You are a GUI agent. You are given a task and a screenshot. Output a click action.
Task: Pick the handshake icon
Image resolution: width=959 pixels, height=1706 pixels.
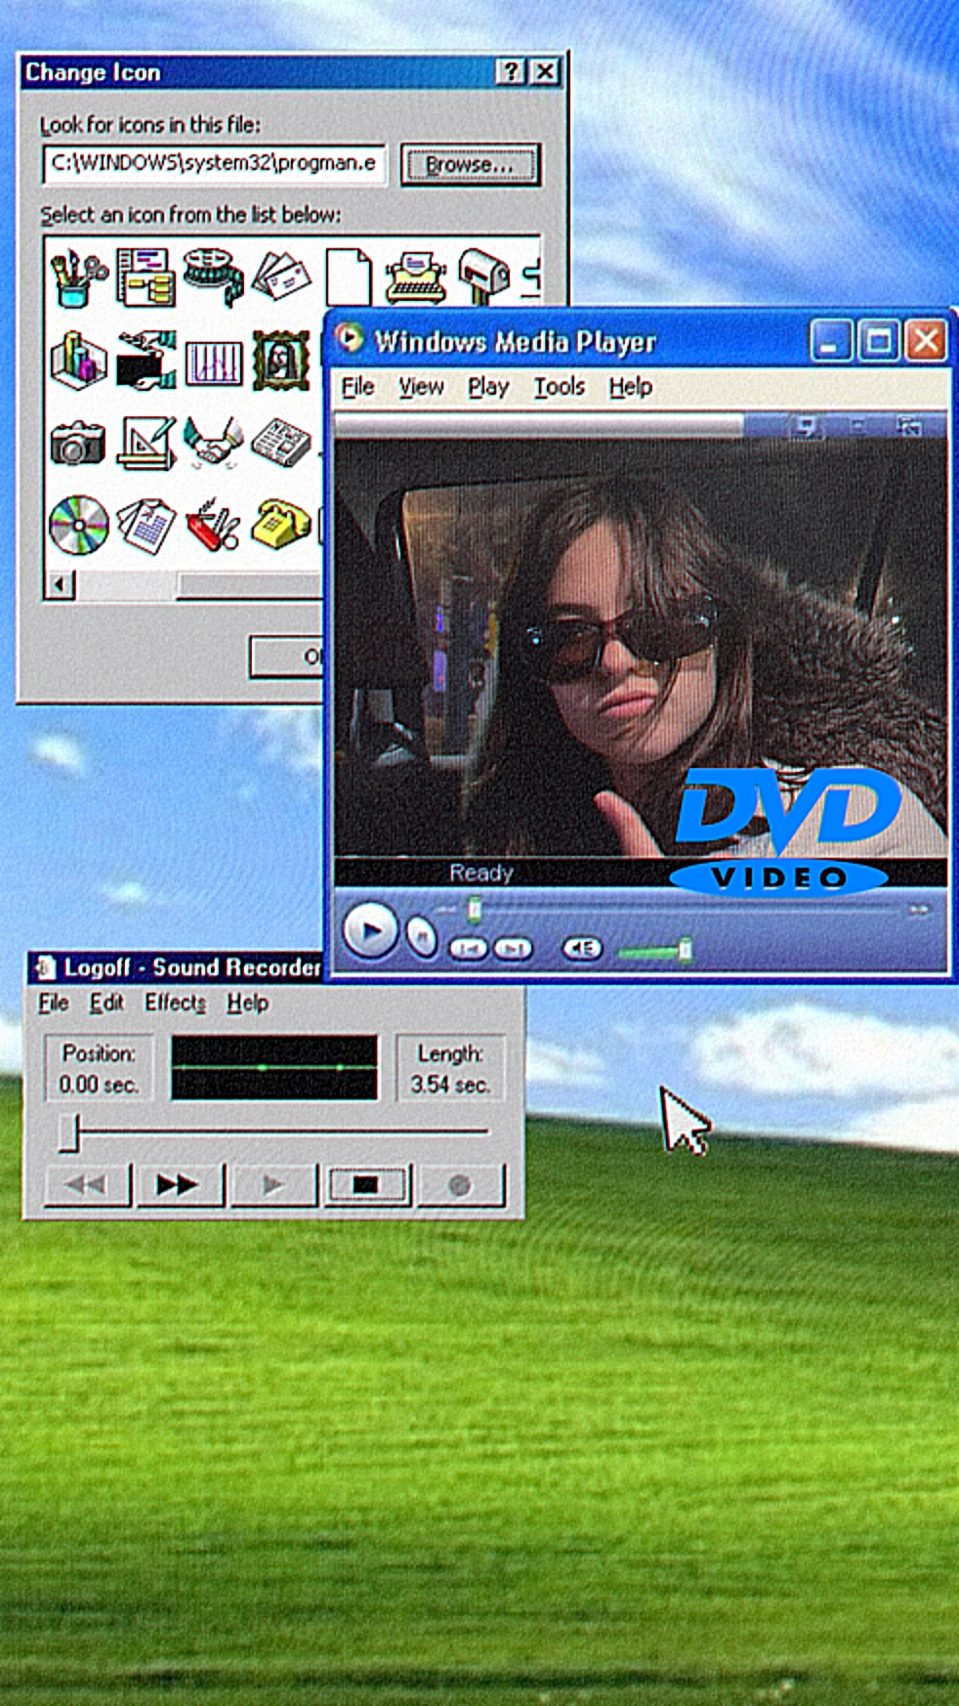click(213, 443)
